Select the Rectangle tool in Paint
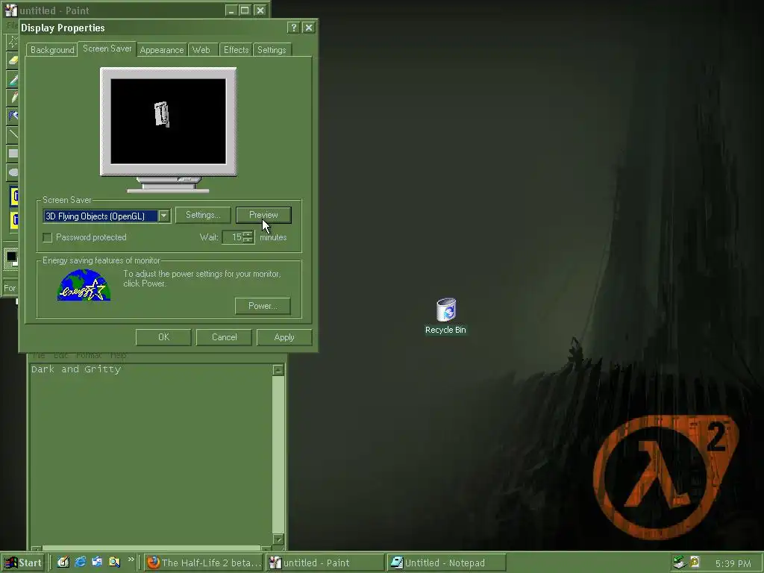This screenshot has width=764, height=573. coord(12,153)
